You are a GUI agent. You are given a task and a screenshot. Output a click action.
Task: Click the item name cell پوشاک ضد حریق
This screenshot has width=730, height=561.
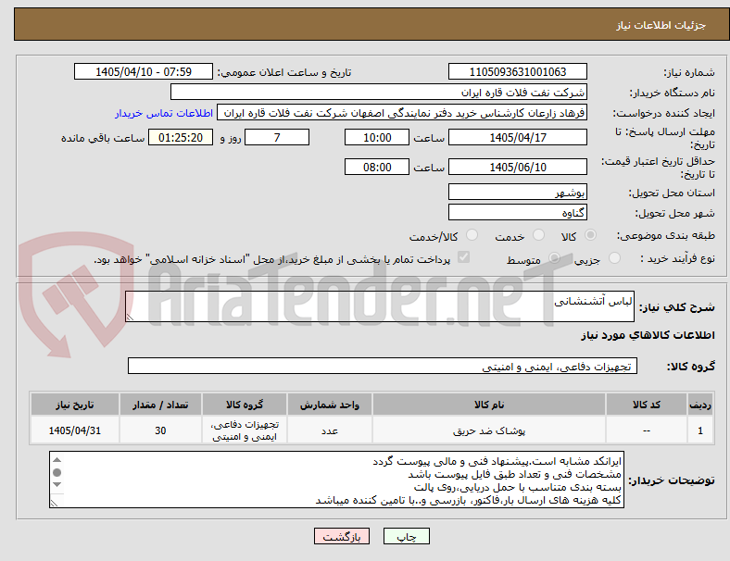pyautogui.click(x=489, y=430)
